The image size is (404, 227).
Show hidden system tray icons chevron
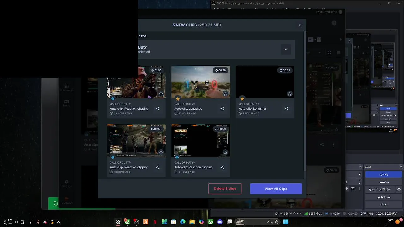click(x=58, y=222)
